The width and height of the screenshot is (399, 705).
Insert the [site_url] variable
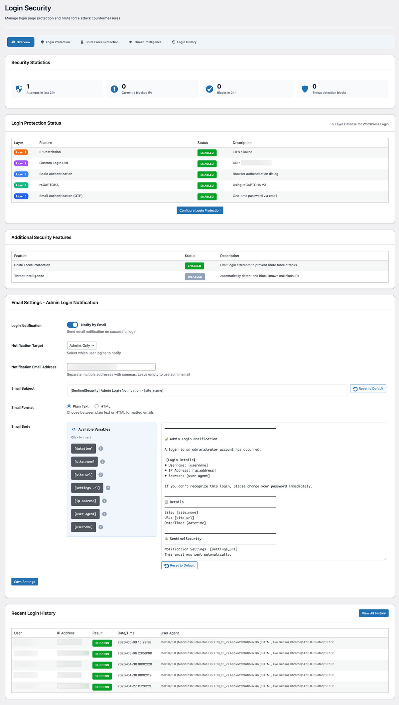(x=83, y=475)
